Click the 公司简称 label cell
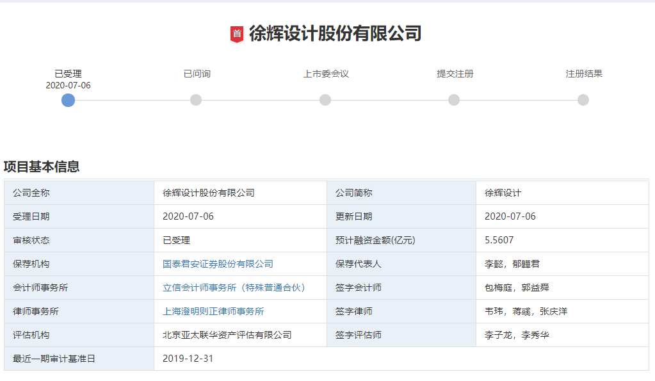655x381 pixels. [x=401, y=193]
